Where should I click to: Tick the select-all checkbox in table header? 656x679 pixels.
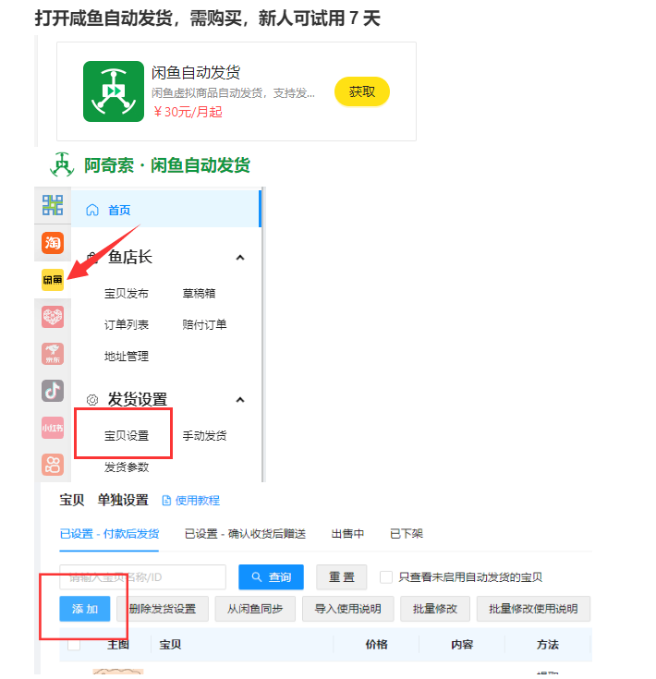pos(74,645)
